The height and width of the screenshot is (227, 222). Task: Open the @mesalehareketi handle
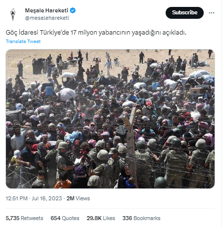(47, 18)
